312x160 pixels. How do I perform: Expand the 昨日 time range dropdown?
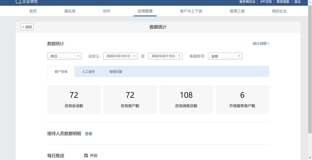(x=64, y=56)
